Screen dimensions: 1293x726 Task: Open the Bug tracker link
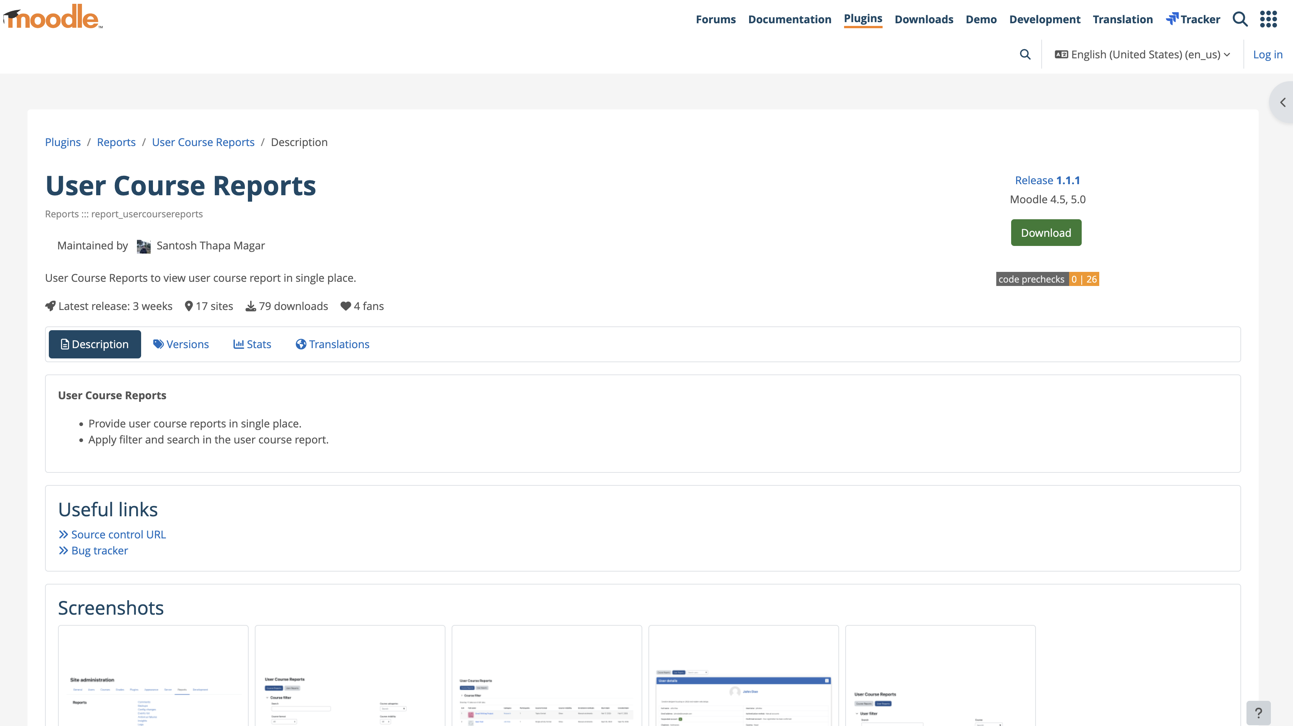pyautogui.click(x=100, y=550)
